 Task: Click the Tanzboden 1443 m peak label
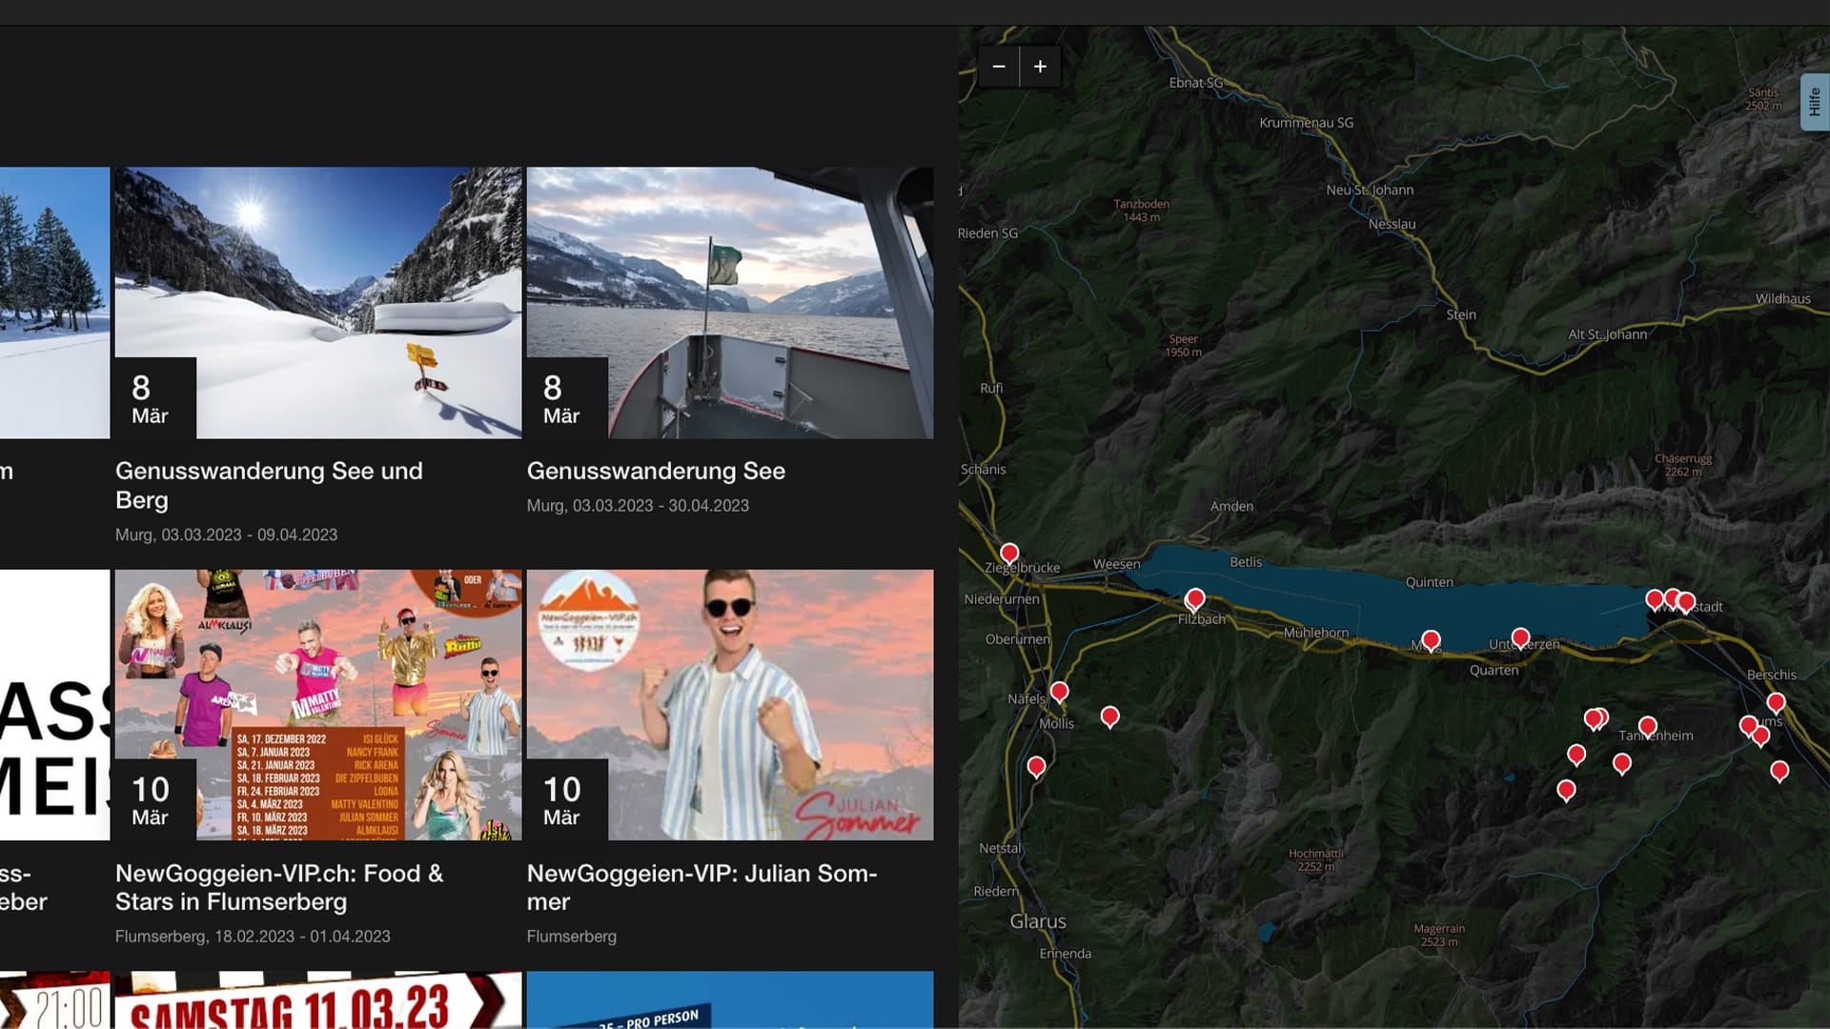coord(1141,211)
